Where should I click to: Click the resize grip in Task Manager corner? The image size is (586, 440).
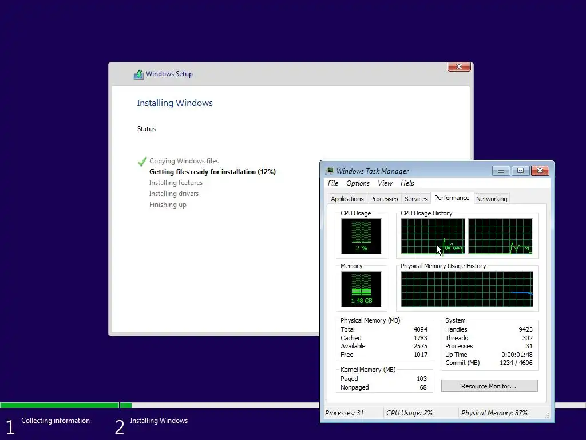(x=547, y=415)
